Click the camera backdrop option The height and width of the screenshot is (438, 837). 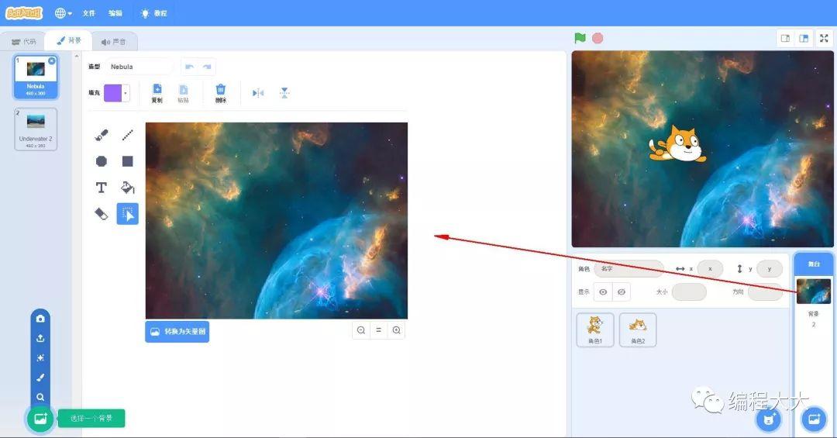click(x=40, y=319)
